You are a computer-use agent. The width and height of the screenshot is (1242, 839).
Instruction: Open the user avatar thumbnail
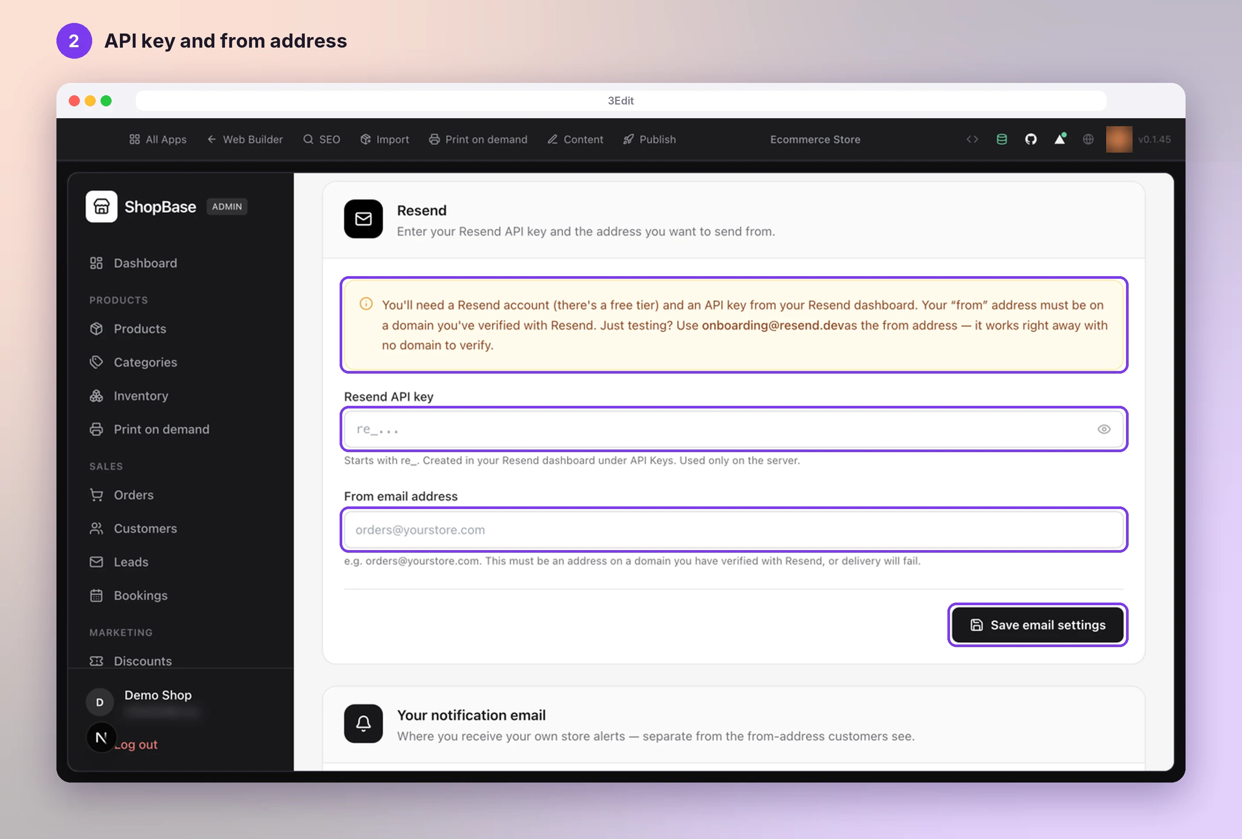(x=1119, y=139)
